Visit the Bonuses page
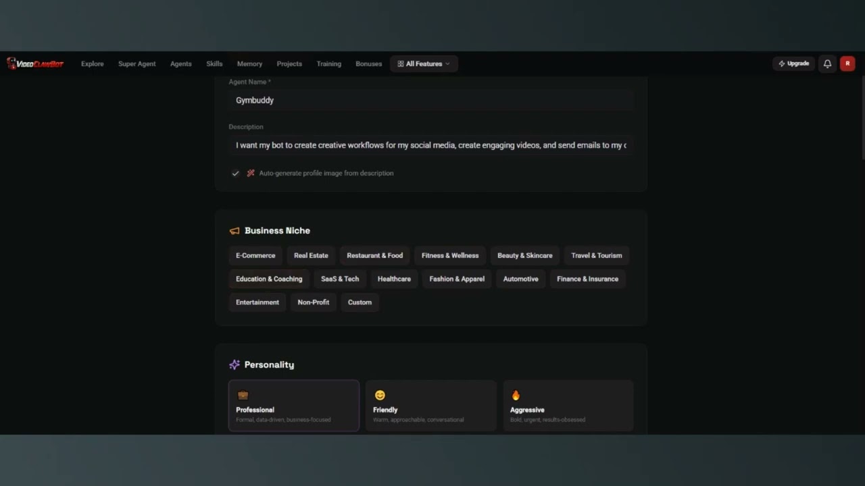The width and height of the screenshot is (865, 486). 369,63
